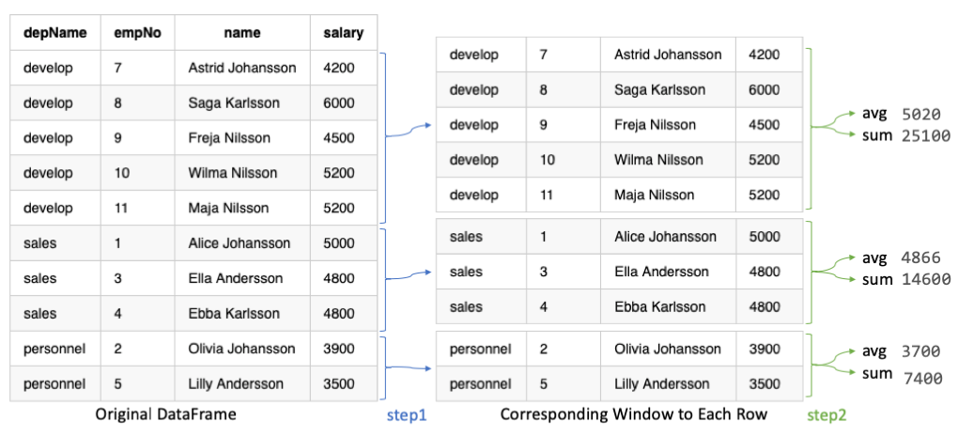Click the empNo column header
The height and width of the screenshot is (437, 958).
(x=136, y=33)
